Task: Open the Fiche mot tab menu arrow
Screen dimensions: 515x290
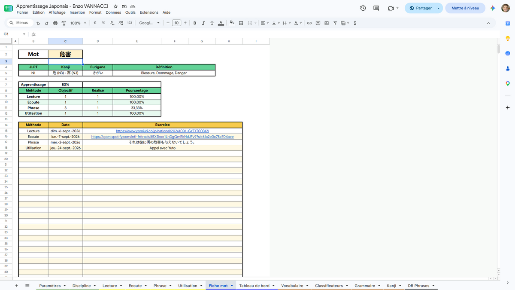Action: tap(232, 286)
